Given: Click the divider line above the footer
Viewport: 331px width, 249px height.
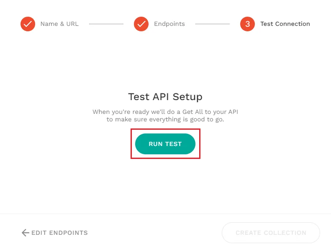Looking at the screenshot, I should click(165, 214).
